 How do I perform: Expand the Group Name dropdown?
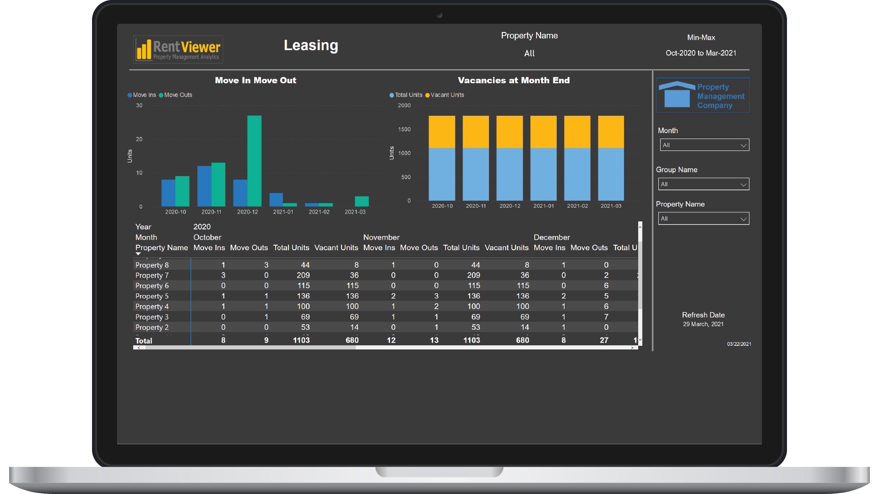click(703, 184)
